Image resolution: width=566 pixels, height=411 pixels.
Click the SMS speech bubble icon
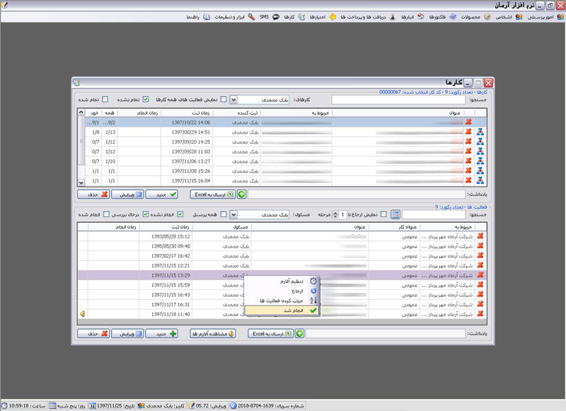tap(276, 17)
